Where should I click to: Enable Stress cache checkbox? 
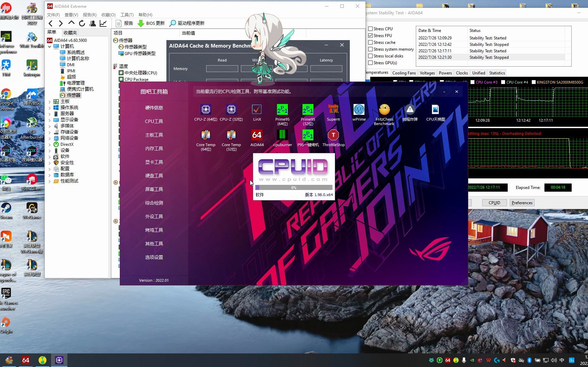[x=371, y=42]
